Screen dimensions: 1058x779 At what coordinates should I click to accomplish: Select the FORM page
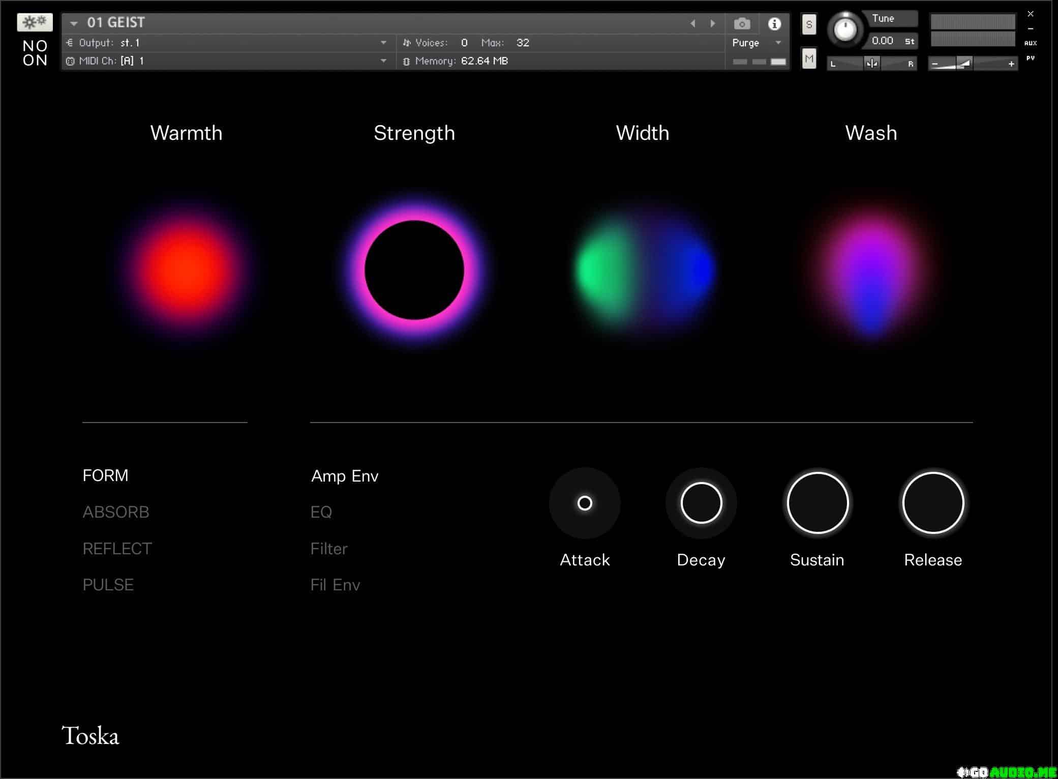pos(105,475)
